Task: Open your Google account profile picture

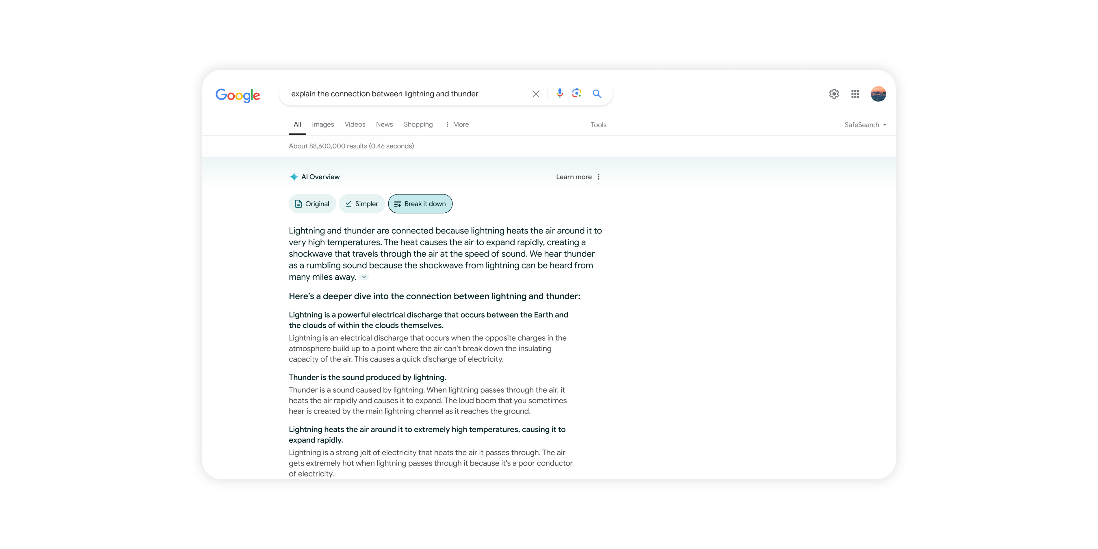Action: pos(878,94)
